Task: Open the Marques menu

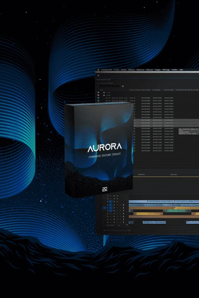Action: (149, 70)
